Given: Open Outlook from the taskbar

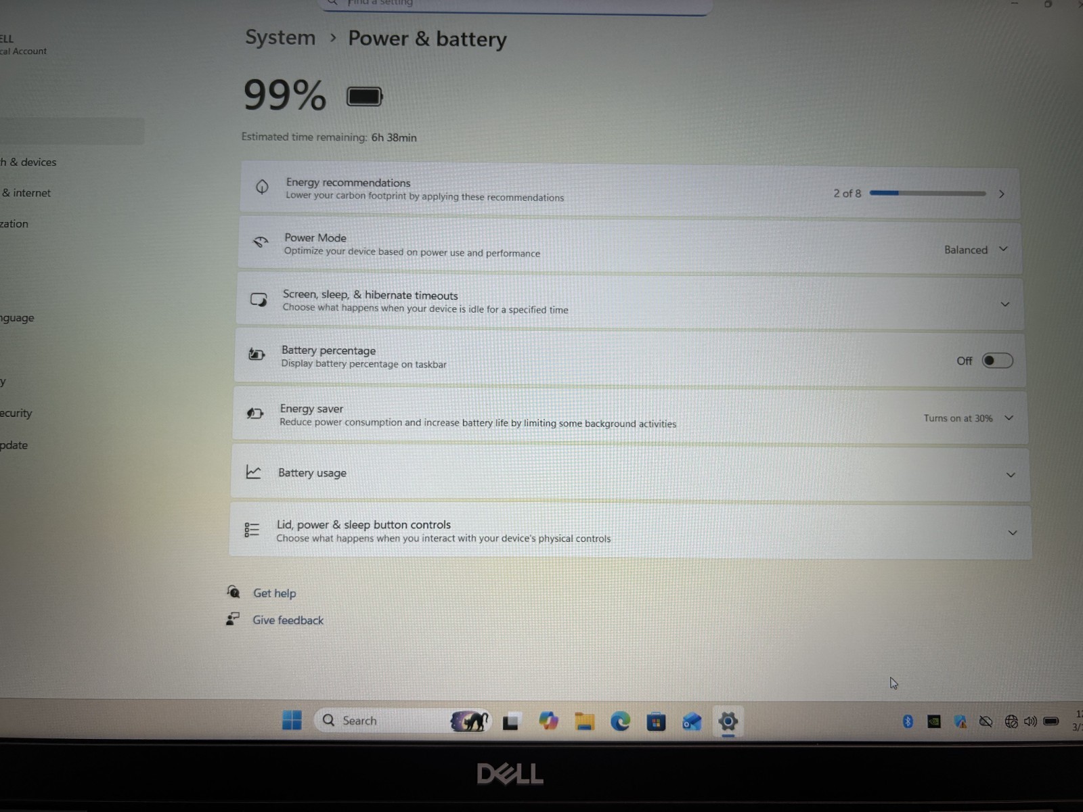Looking at the screenshot, I should coord(692,722).
